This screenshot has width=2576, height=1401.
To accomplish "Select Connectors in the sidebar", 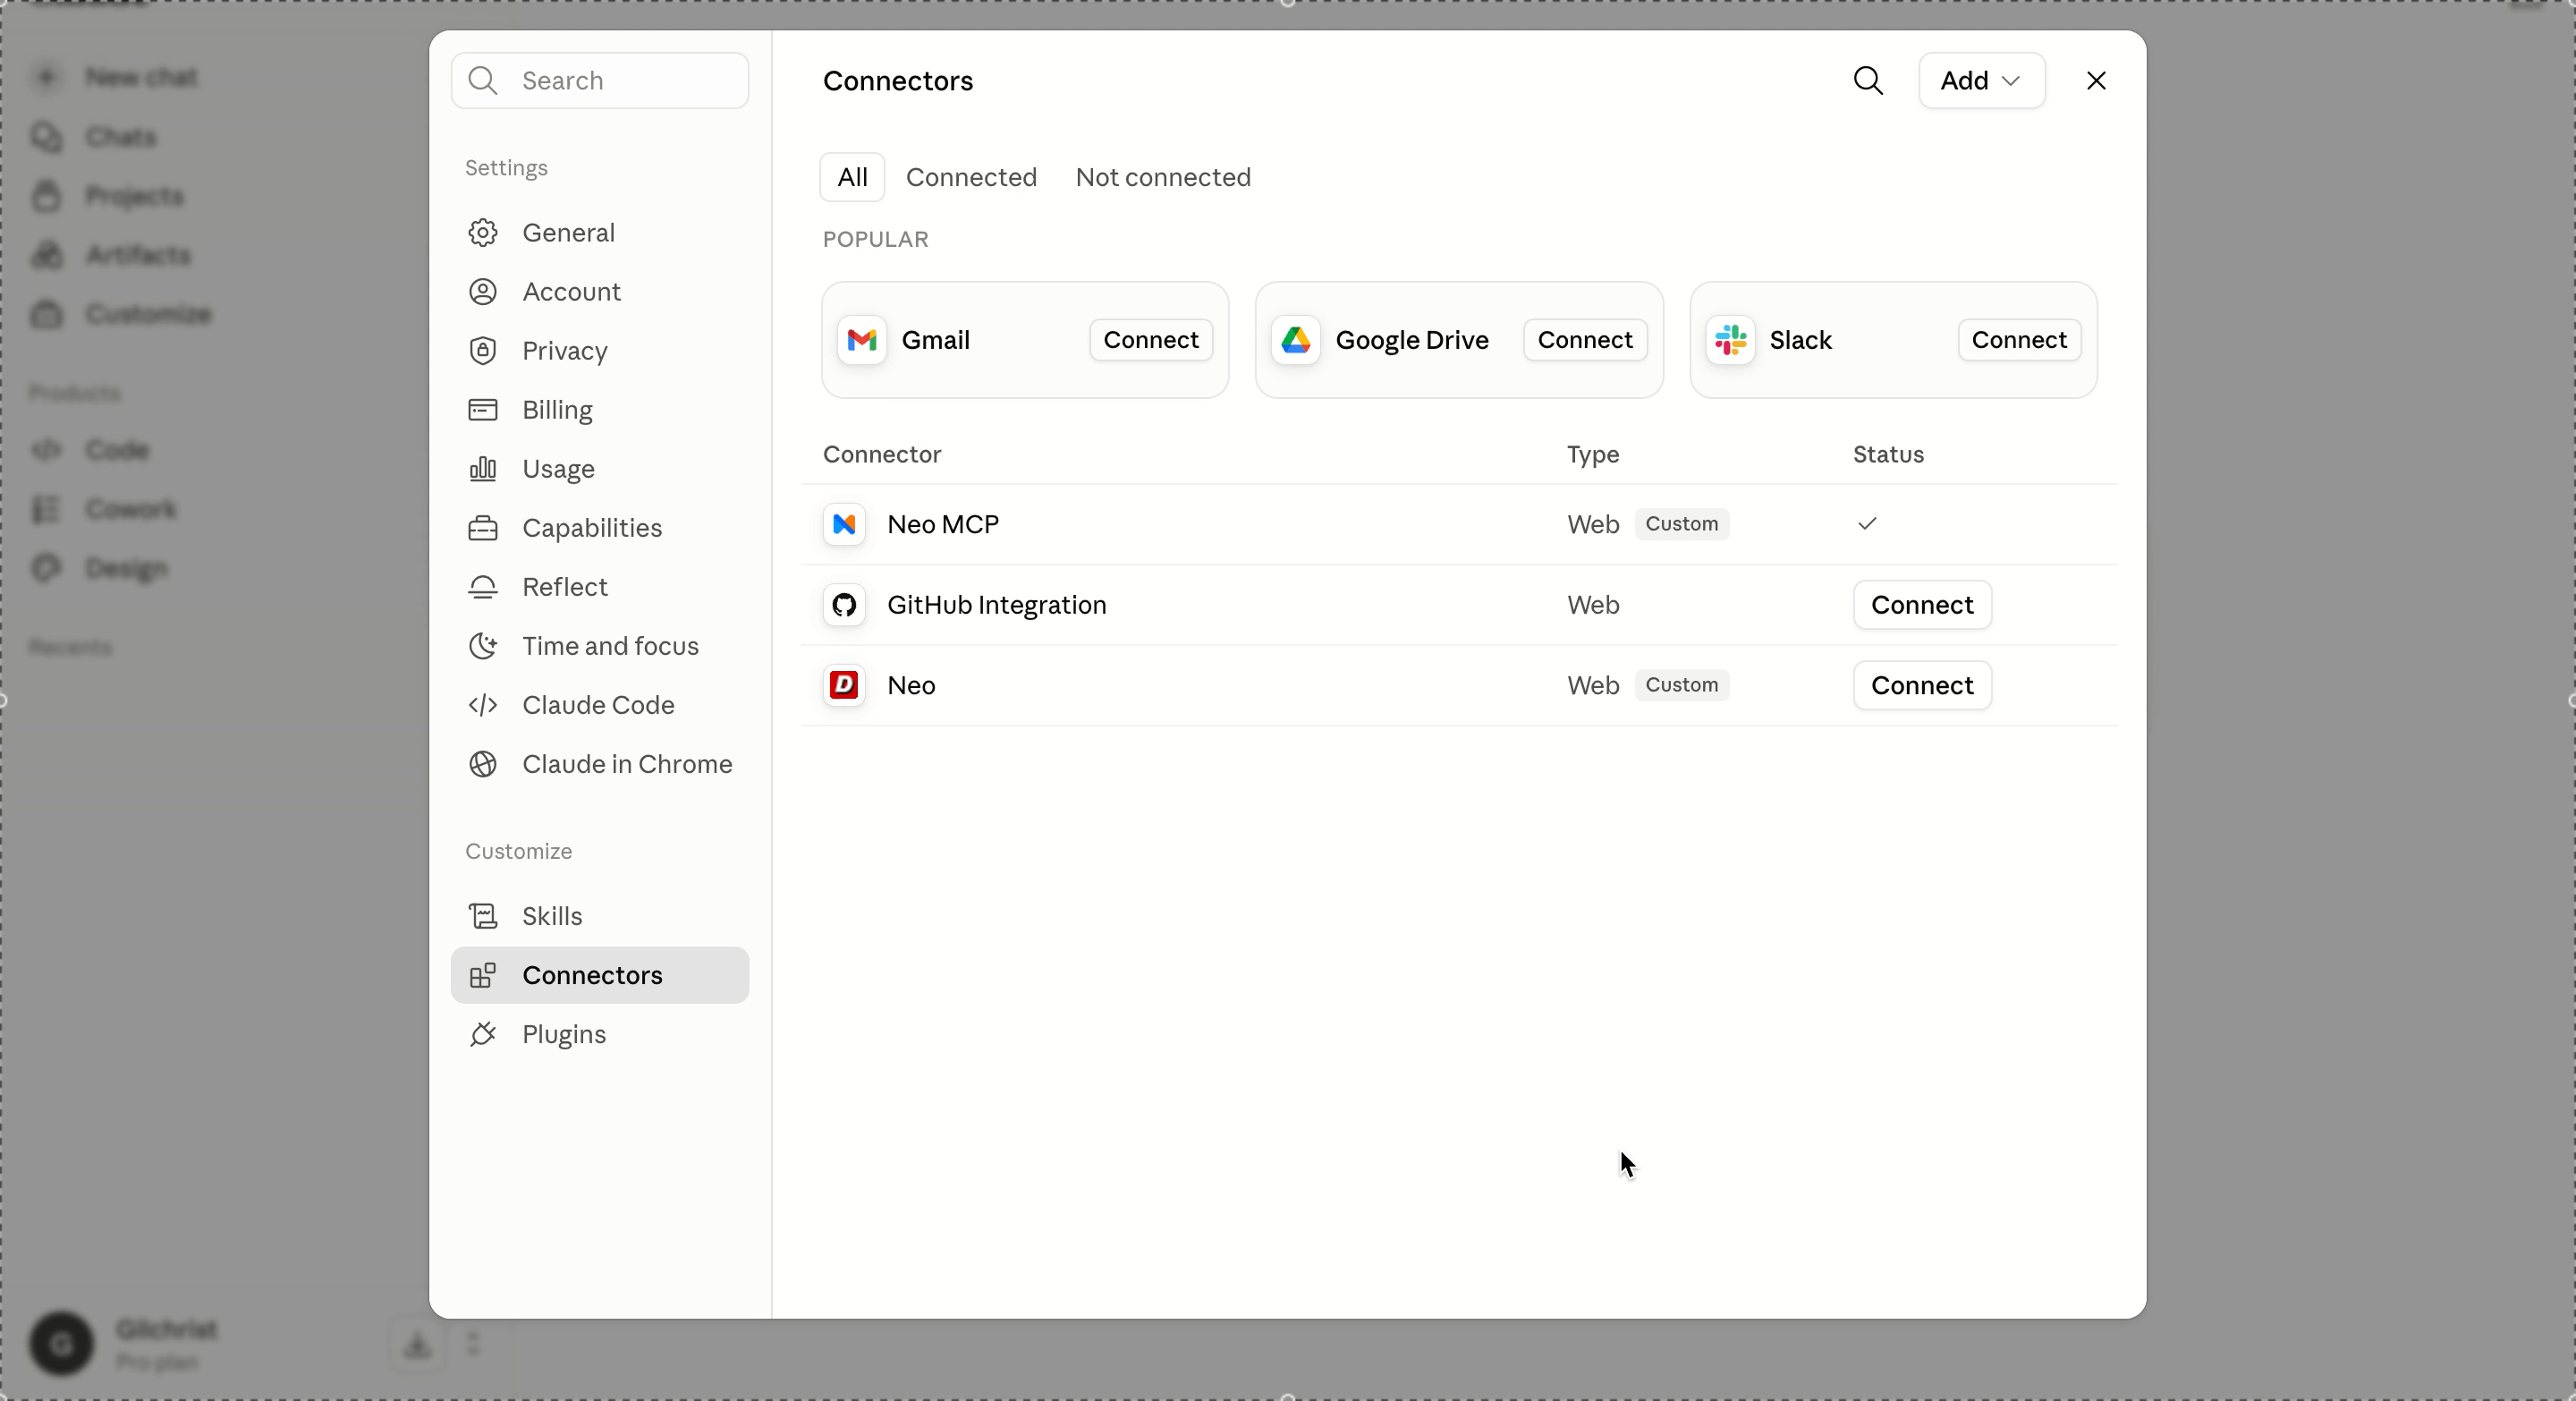I will click(600, 974).
